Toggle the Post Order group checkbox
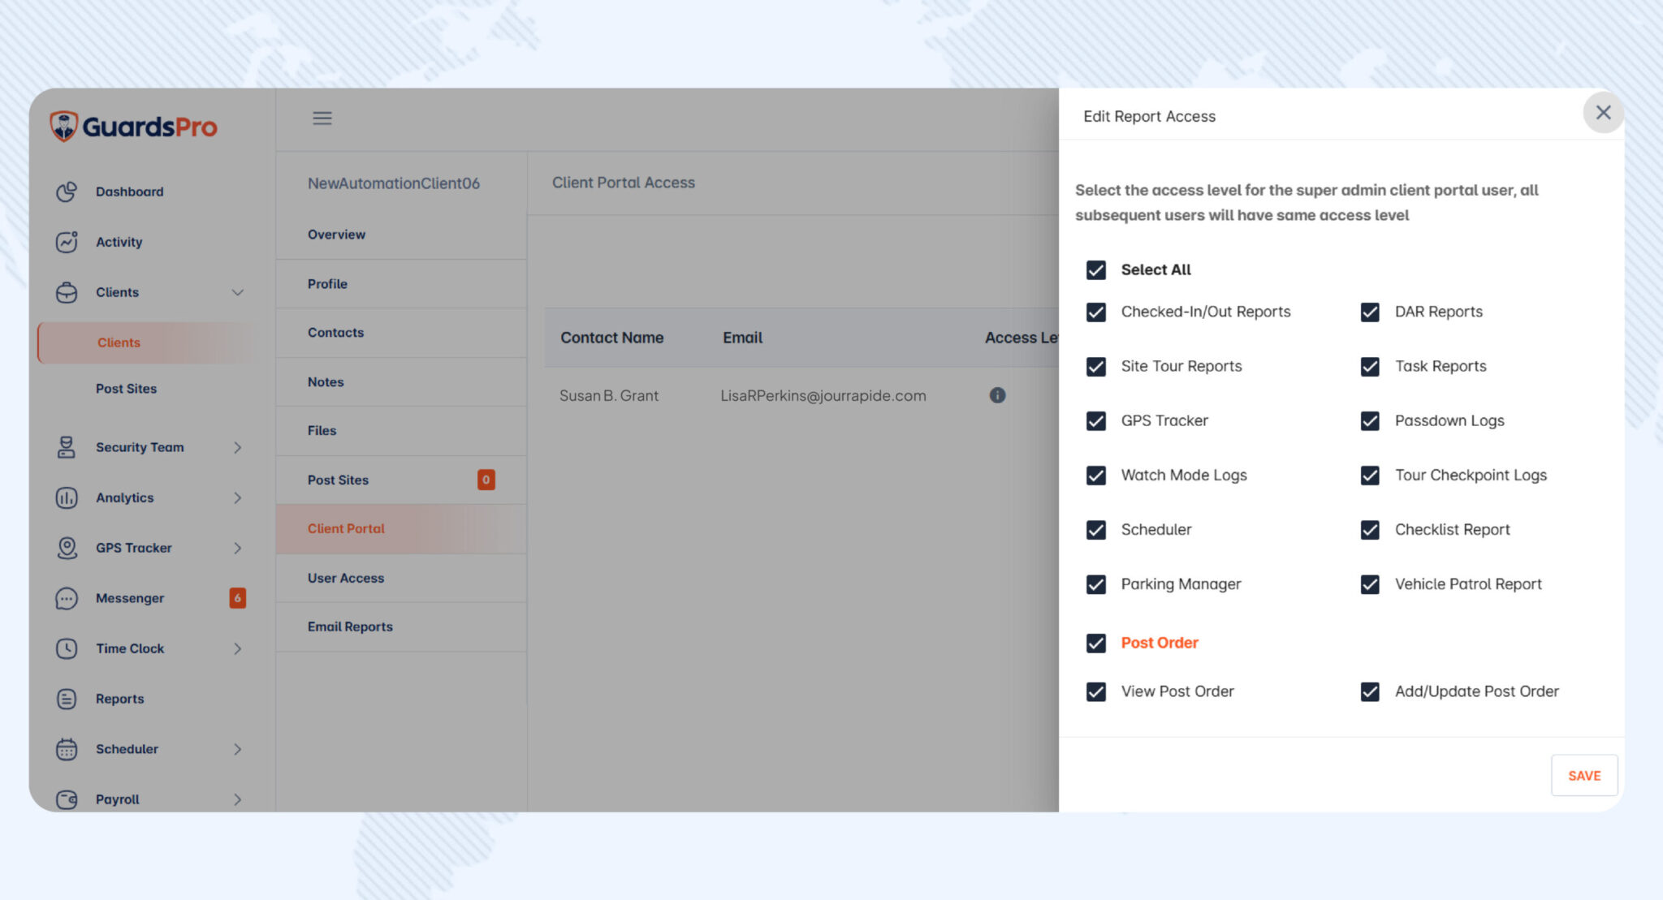The image size is (1663, 900). click(x=1096, y=643)
